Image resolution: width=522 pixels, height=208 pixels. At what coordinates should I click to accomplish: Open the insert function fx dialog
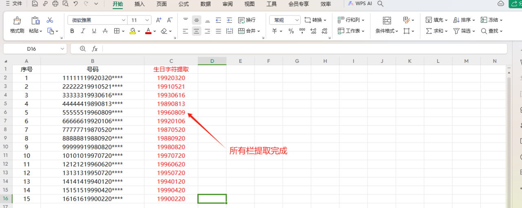pyautogui.click(x=95, y=49)
